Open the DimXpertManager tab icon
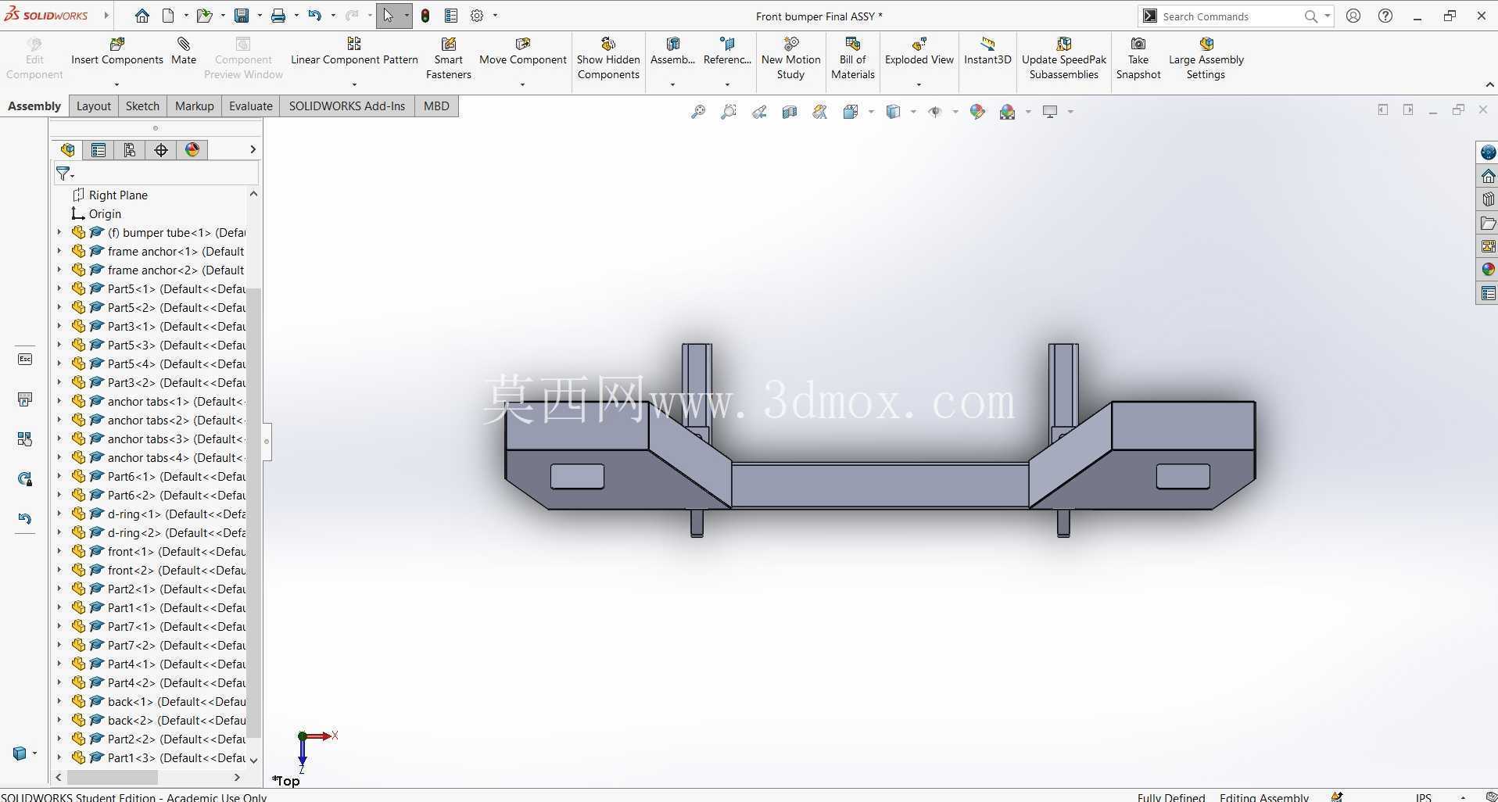Viewport: 1498px width, 802px height. (x=161, y=149)
